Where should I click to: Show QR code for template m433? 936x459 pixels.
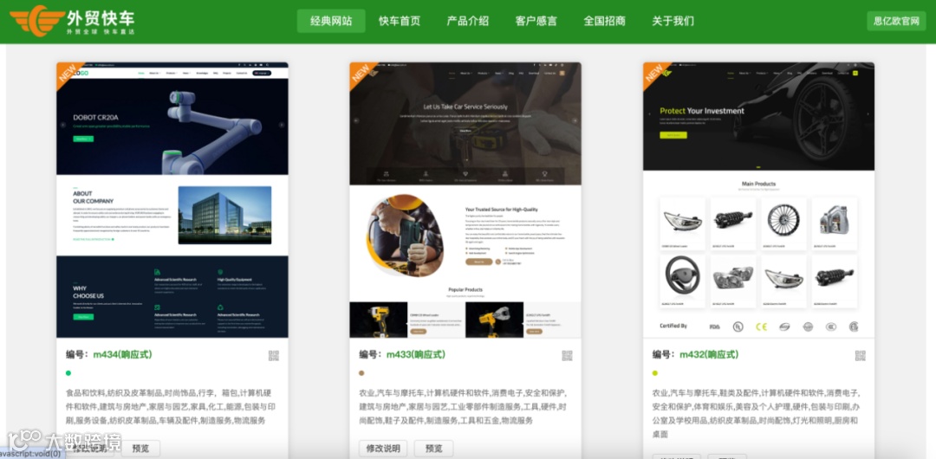567,356
